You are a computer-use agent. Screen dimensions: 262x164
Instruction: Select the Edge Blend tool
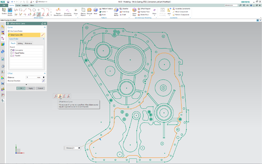click(x=116, y=12)
